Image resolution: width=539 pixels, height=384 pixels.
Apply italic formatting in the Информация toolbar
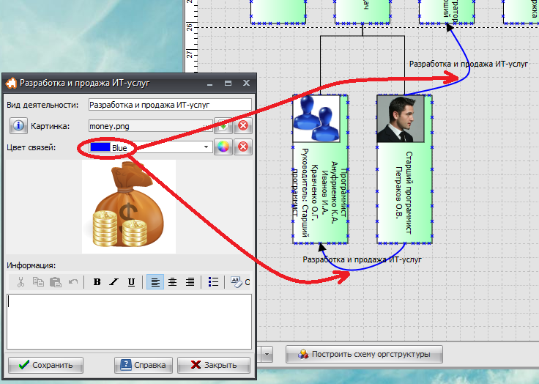pos(114,282)
